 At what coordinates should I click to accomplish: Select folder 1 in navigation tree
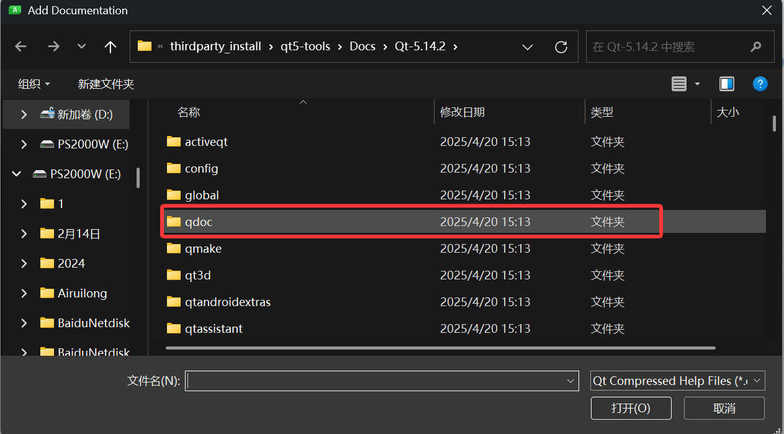click(x=61, y=204)
